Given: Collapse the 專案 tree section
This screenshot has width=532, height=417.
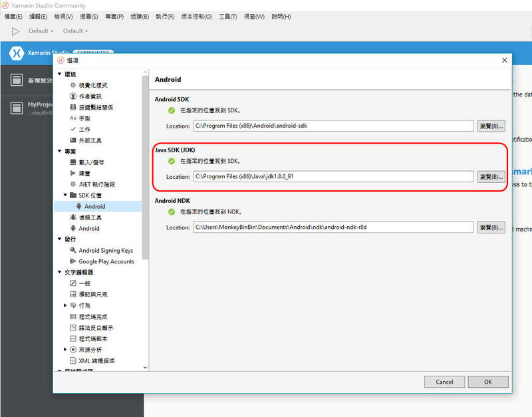Looking at the screenshot, I should 60,151.
